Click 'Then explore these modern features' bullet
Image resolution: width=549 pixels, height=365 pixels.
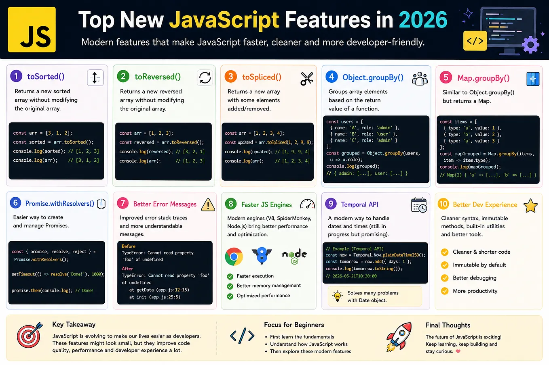310,351
